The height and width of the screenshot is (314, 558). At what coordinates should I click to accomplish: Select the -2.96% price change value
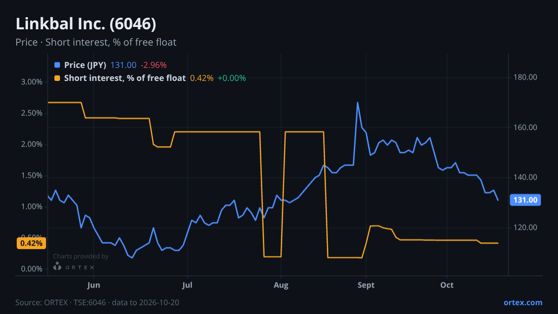tap(153, 65)
